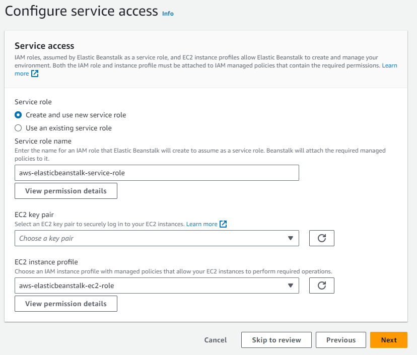Click external link icon next to EC2 key pair Learn more
The image size is (417, 355).
click(x=223, y=224)
